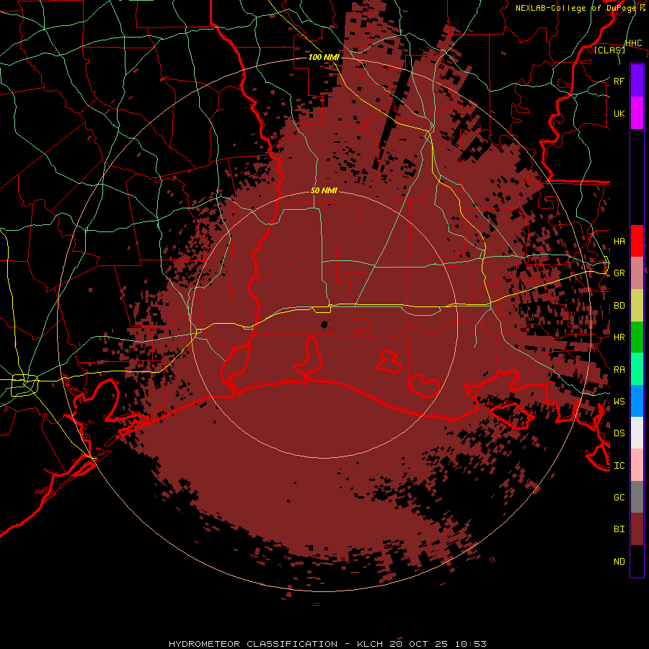Click the HHC product label
This screenshot has width=649, height=649.
tap(634, 43)
